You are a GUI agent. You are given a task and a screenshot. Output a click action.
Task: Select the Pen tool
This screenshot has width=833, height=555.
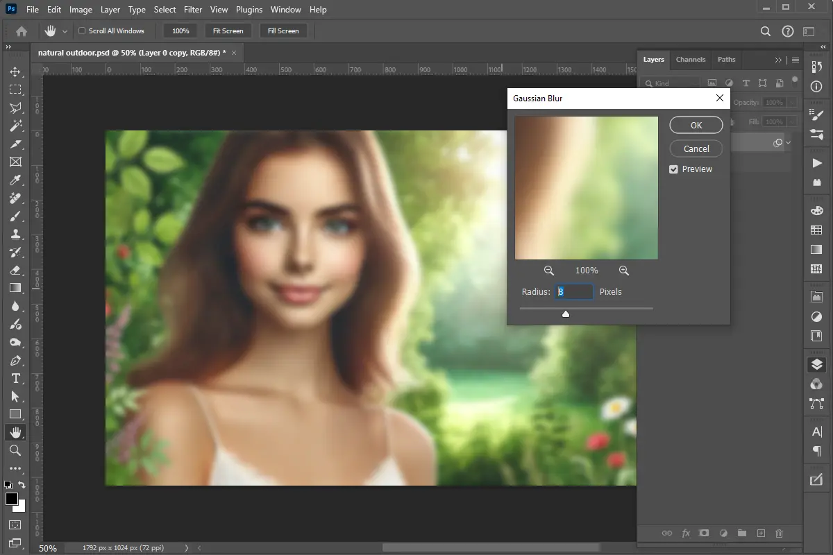[15, 360]
